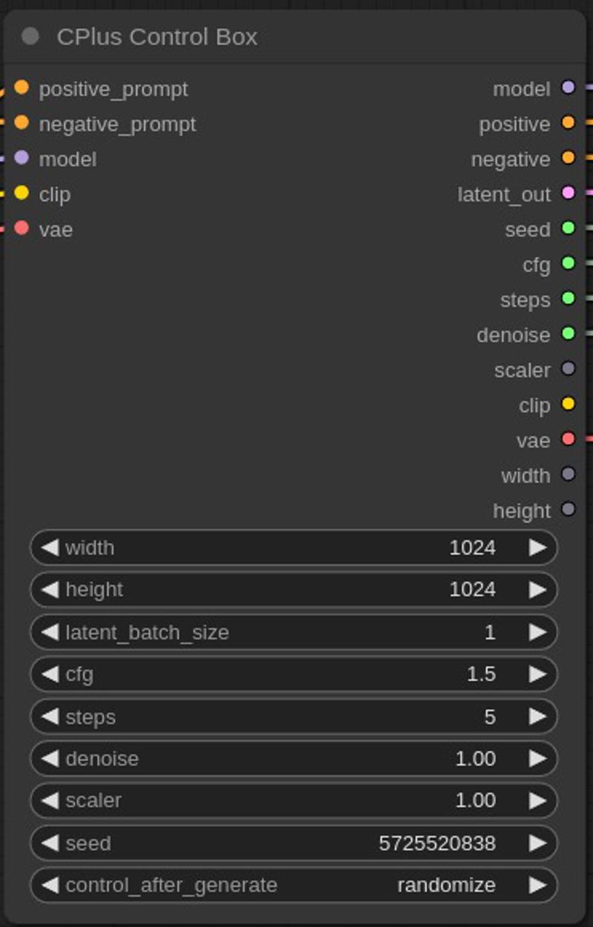Open the control_after_generate randomize selector
Screen dimensions: 593x927
(x=294, y=885)
